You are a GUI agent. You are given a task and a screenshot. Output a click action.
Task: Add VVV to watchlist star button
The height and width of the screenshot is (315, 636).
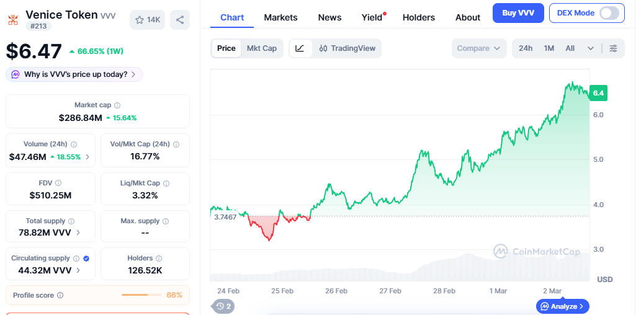coord(147,20)
